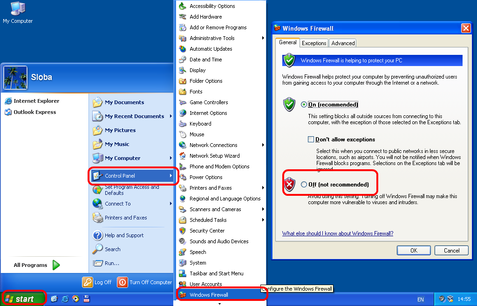Click the Windows Media Player quick launch icon
This screenshot has height=306, width=477.
click(x=75, y=299)
